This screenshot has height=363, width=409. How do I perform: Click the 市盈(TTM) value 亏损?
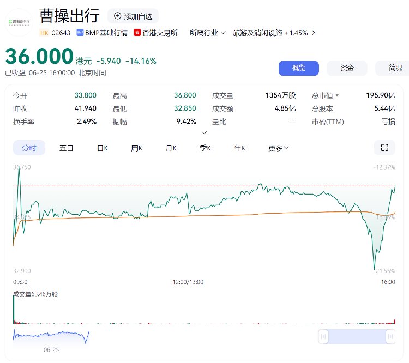pyautogui.click(x=388, y=122)
